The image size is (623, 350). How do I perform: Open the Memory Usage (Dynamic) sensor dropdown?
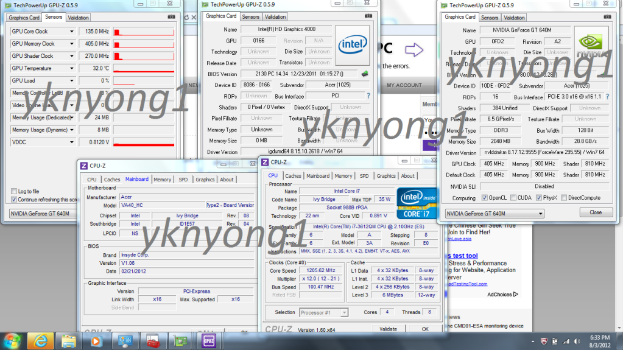coord(71,130)
